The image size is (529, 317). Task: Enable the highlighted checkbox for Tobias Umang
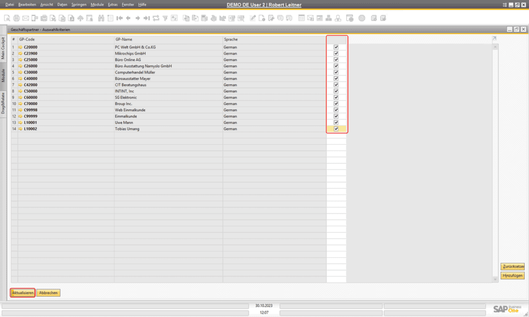coord(336,129)
